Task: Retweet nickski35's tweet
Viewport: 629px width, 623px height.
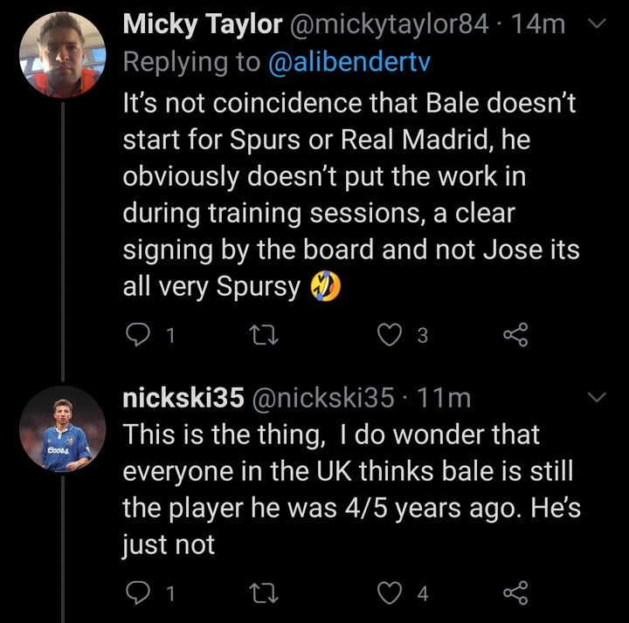Action: [x=264, y=593]
